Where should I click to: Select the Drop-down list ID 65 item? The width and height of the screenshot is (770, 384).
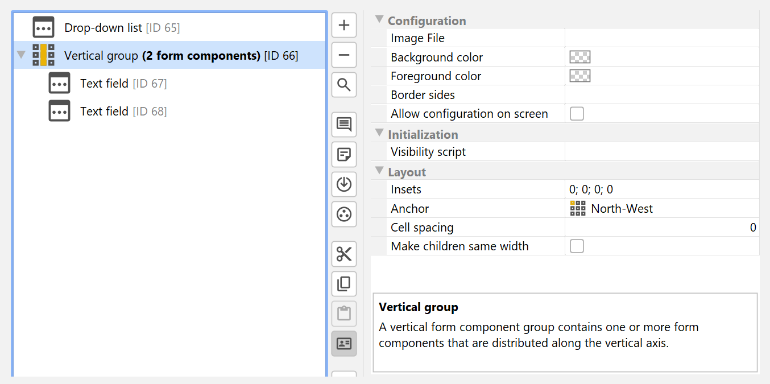point(122,27)
